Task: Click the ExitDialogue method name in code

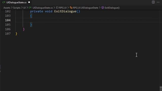Action: (x=65, y=11)
